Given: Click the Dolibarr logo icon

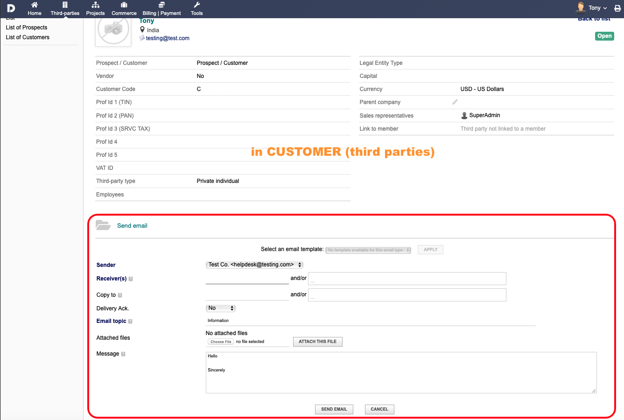Looking at the screenshot, I should (11, 8).
